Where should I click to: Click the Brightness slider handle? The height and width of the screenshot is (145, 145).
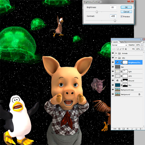97,12
